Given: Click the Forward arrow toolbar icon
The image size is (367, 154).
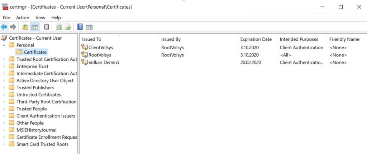Looking at the screenshot, I should pyautogui.click(x=13, y=27).
